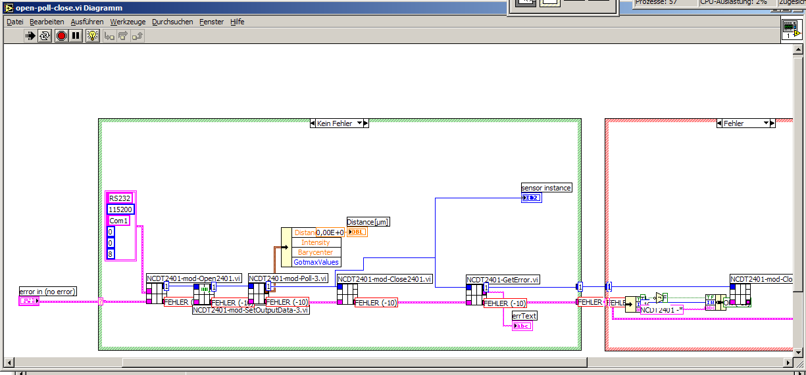
Task: Select the Intensity element of unbundle node
Action: [316, 242]
